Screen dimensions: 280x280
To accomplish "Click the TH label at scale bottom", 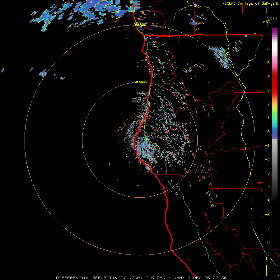I will [267, 242].
